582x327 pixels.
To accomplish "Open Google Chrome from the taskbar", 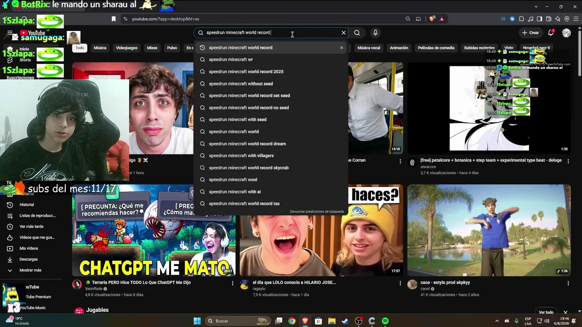I will [292, 321].
